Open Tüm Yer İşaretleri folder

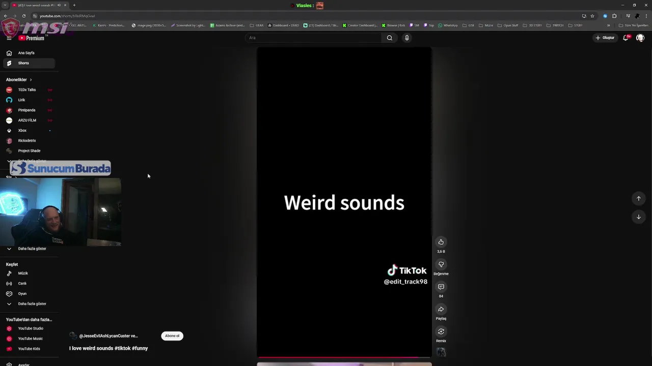point(633,25)
